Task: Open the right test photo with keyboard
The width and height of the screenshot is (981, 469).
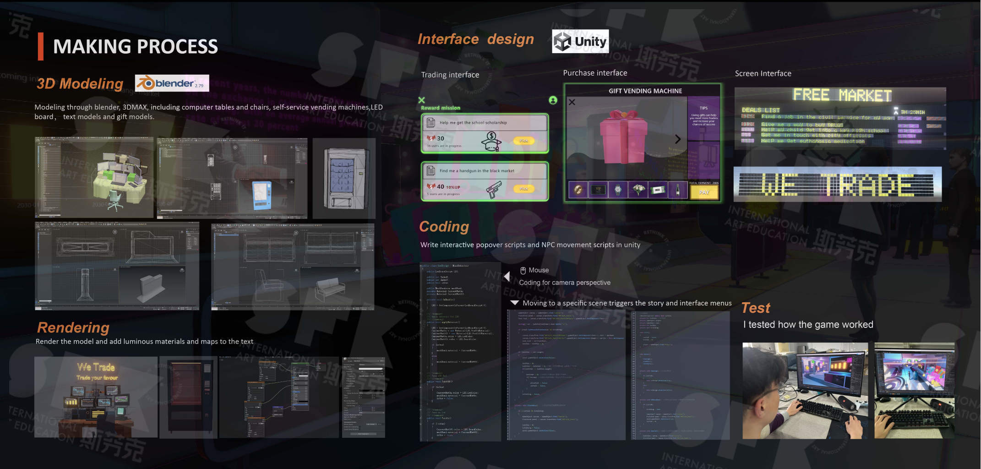Action: tap(915, 391)
